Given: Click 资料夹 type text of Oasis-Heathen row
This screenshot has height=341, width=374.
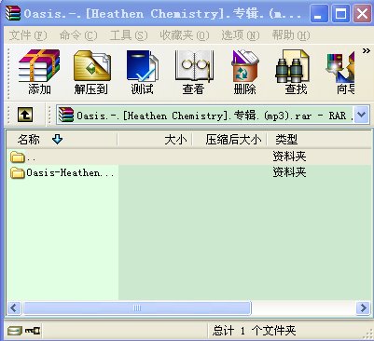Looking at the screenshot, I should coord(289,172).
